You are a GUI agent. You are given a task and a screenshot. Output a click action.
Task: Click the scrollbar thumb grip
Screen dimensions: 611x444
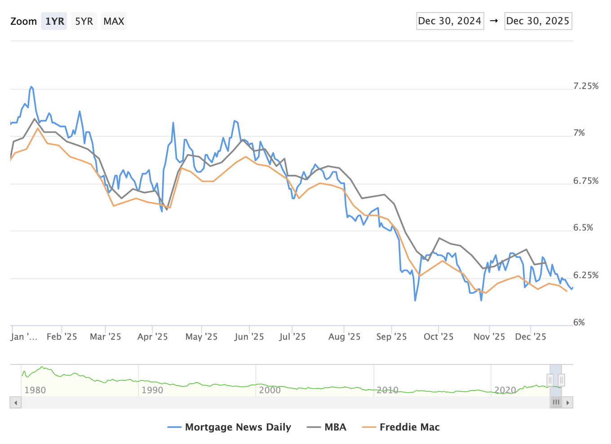click(556, 403)
